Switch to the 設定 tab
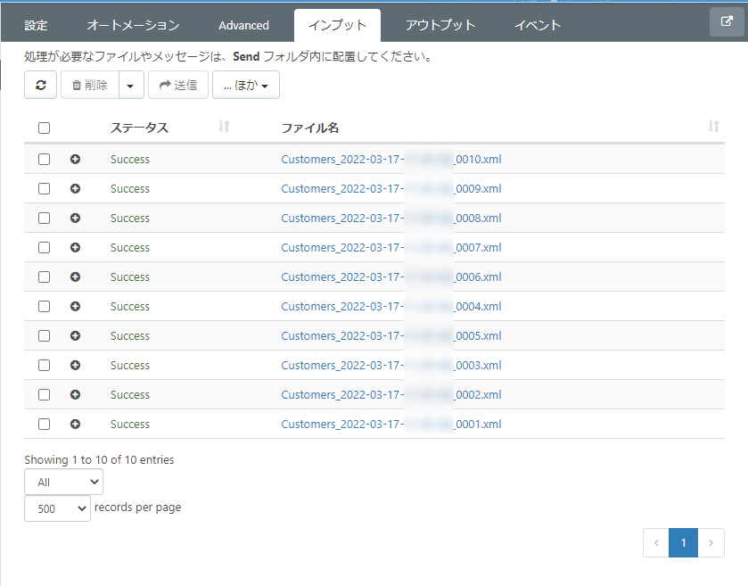The image size is (748, 586). tap(37, 25)
